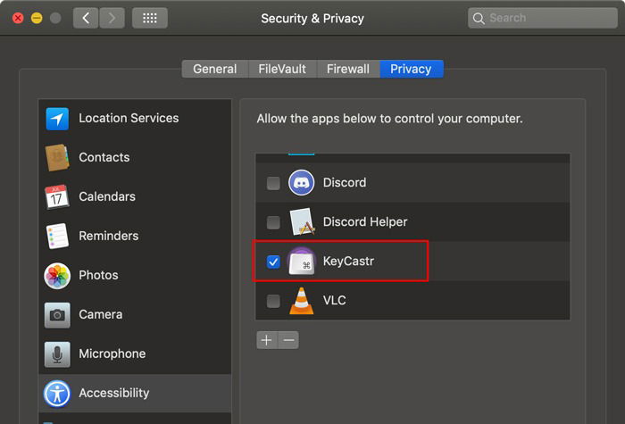Show all preferences grid button
Image resolution: width=625 pixels, height=424 pixels.
pos(150,18)
